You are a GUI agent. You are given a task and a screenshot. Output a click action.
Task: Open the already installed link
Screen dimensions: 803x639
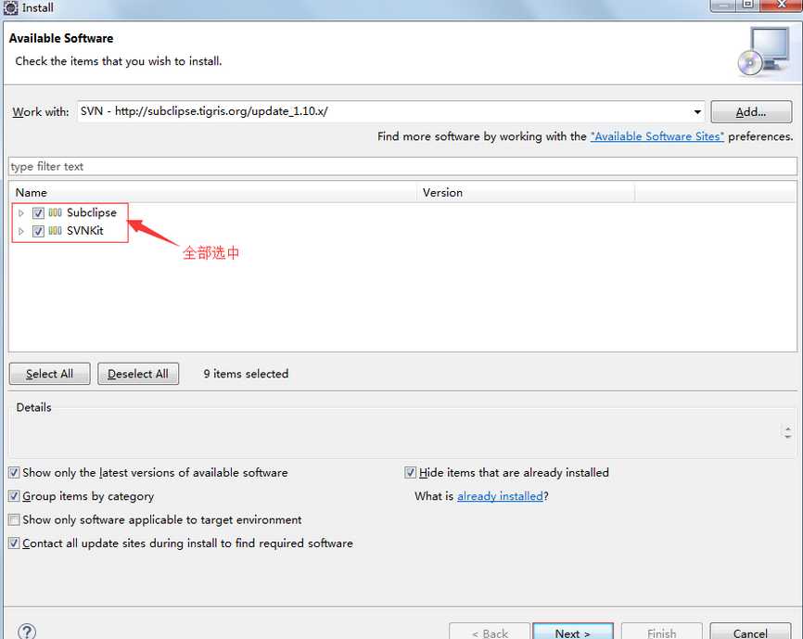click(500, 496)
